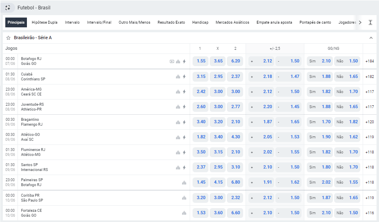Select draw odds 3.40 for Atlético-GO match
This screenshot has height=222, width=379.
pos(218,137)
